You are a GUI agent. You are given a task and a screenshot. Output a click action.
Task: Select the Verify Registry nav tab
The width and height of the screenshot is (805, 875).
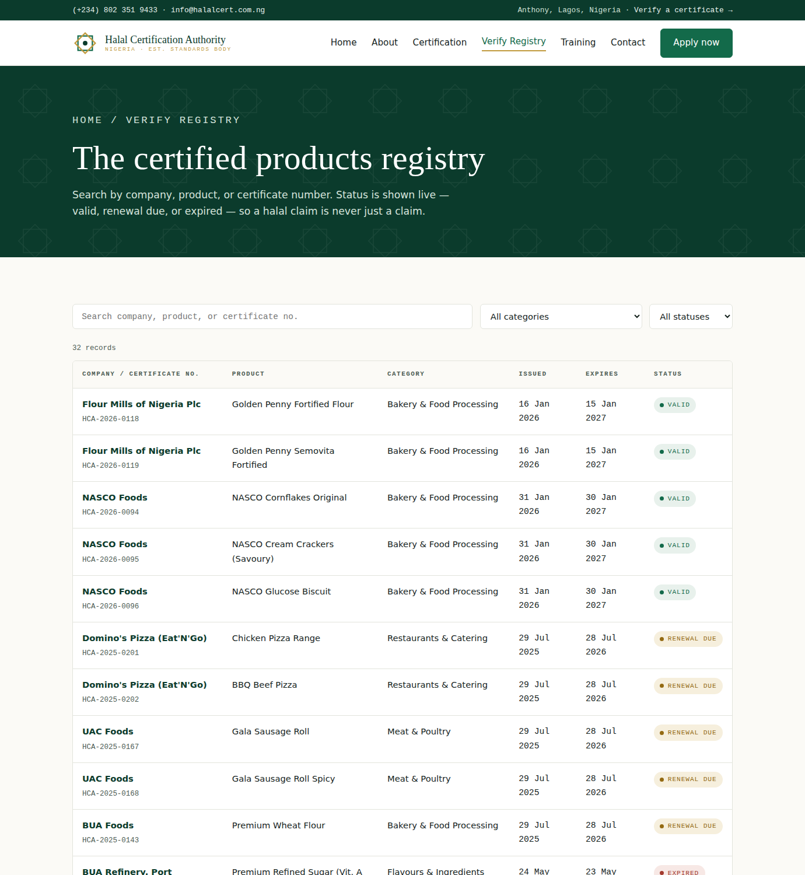[514, 41]
